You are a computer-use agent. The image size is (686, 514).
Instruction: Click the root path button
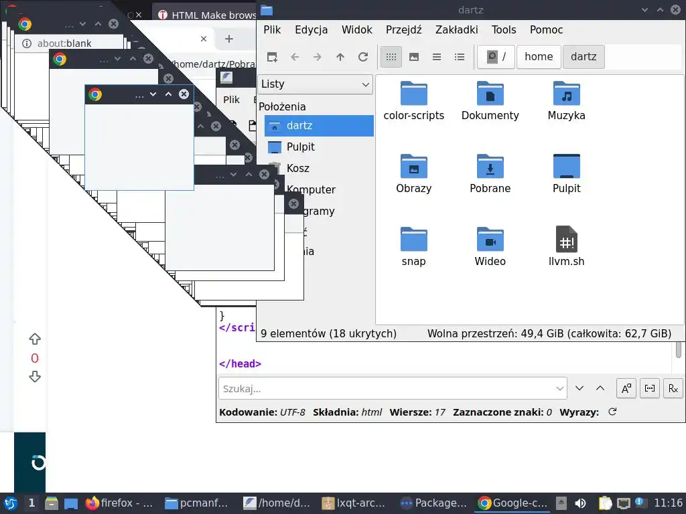(496, 57)
